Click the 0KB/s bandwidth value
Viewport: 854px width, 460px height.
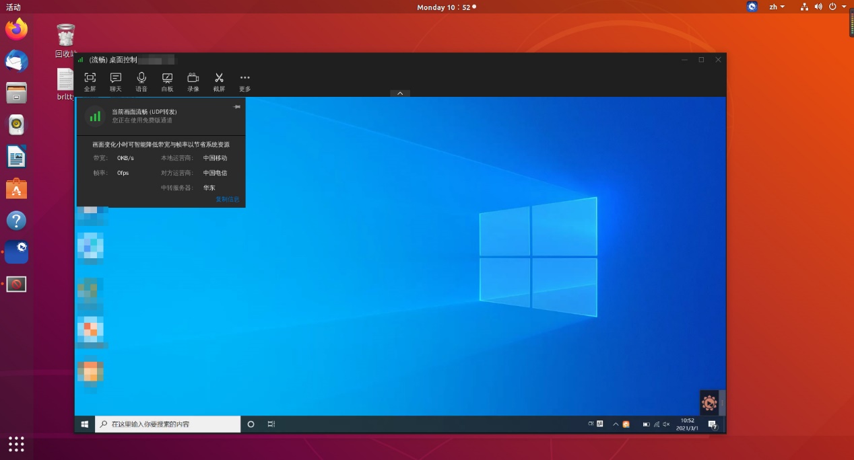pos(125,158)
